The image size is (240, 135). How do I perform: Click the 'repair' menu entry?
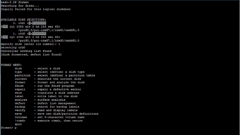(x=20, y=89)
